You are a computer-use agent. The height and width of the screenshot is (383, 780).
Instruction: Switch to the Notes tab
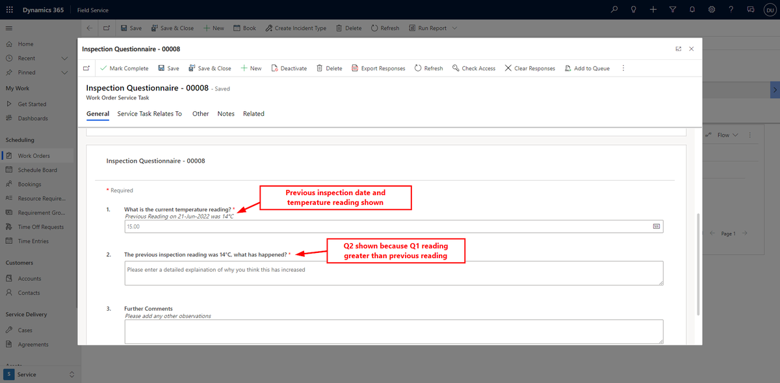coord(226,114)
